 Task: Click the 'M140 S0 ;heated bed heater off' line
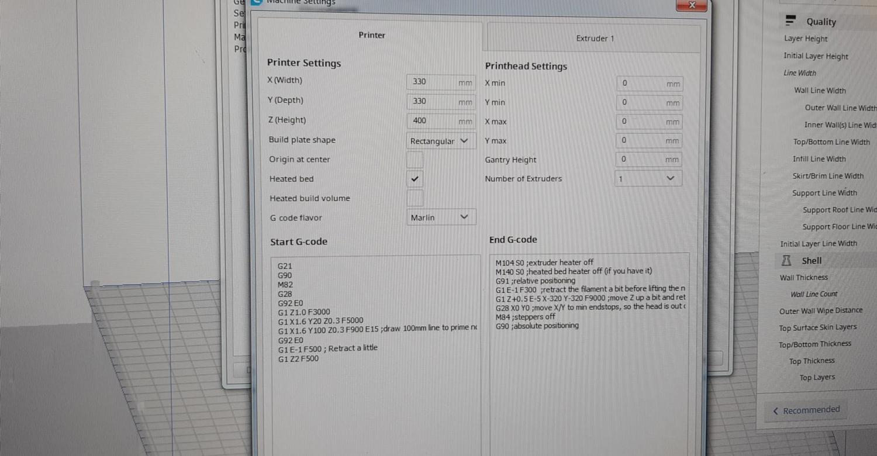tap(574, 271)
